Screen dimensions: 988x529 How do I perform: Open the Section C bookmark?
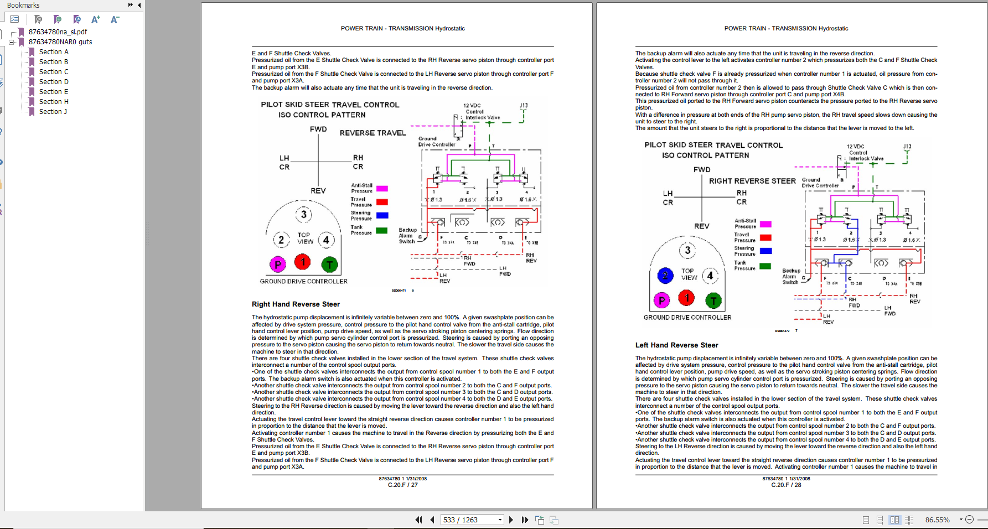(x=54, y=72)
